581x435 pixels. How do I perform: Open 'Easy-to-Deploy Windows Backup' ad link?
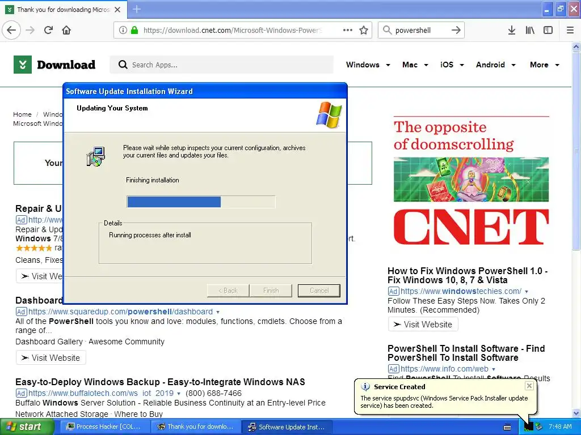pos(160,382)
